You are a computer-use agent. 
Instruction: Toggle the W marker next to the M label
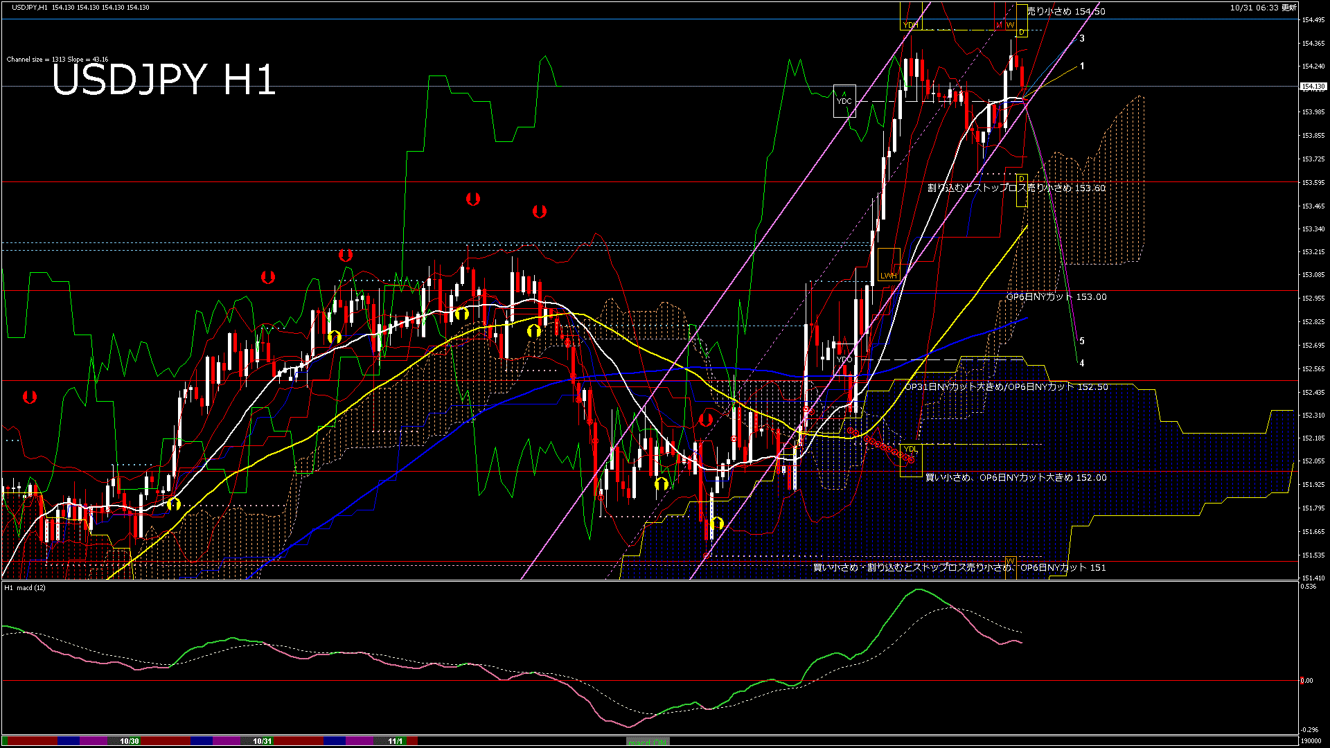[1011, 24]
